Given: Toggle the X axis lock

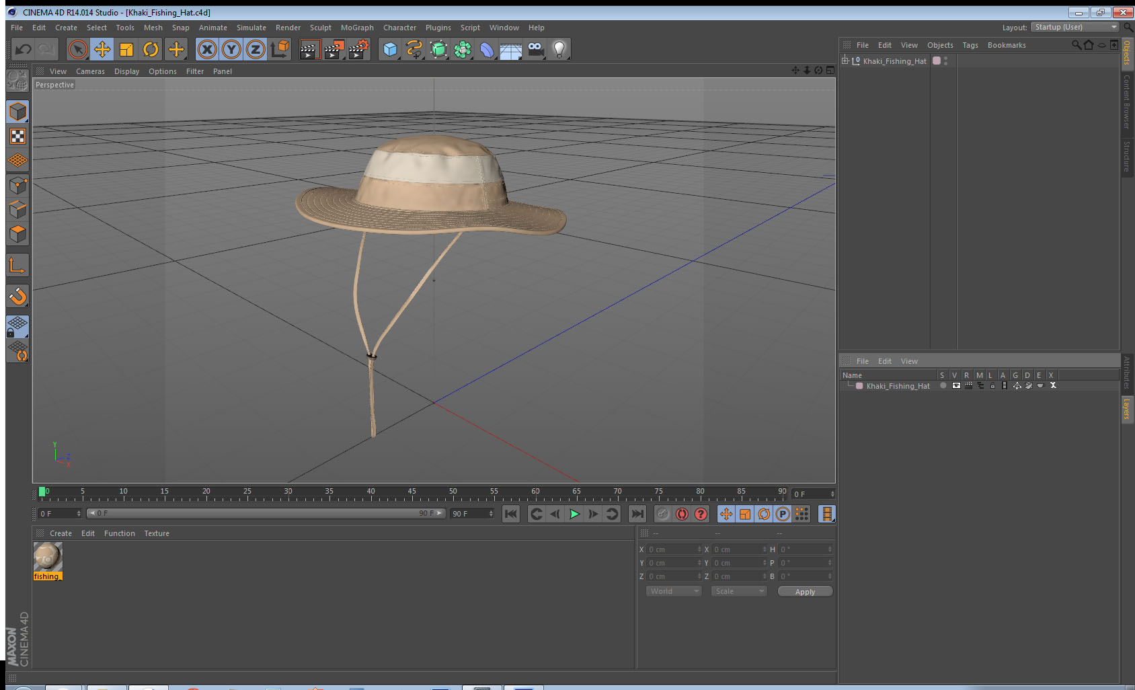Looking at the screenshot, I should [207, 49].
